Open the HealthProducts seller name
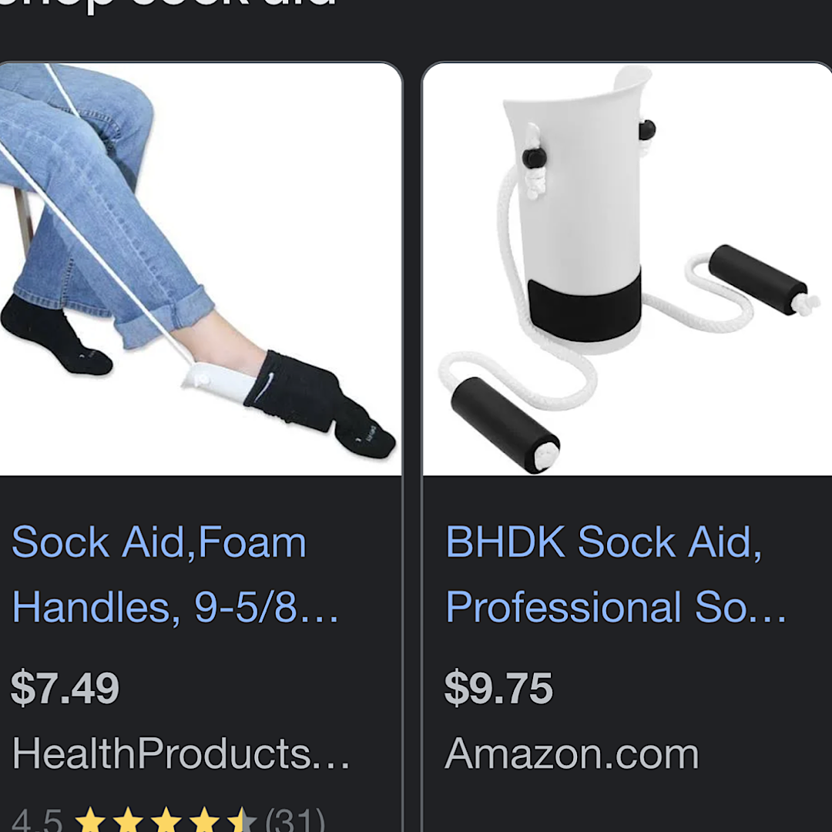The image size is (832, 832). 181,753
